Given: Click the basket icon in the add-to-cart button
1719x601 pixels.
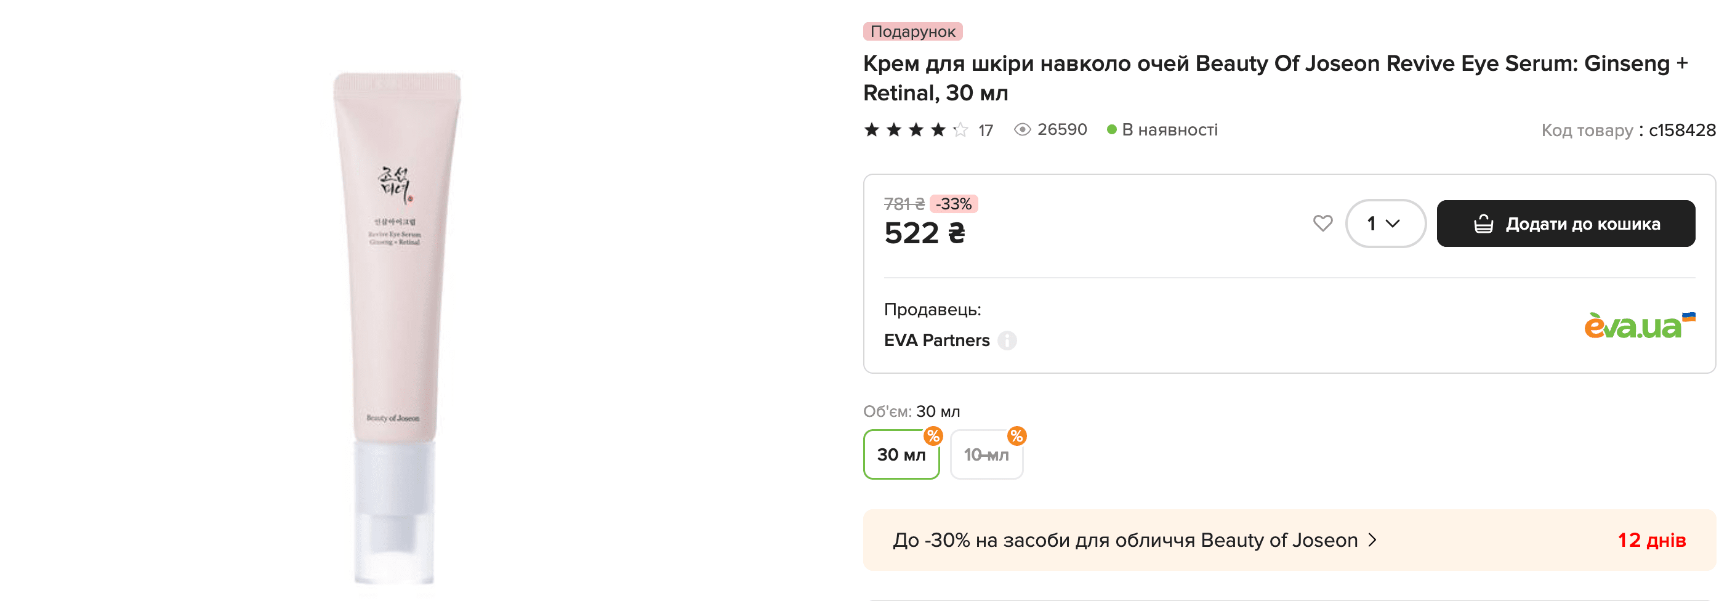Looking at the screenshot, I should click(1483, 224).
